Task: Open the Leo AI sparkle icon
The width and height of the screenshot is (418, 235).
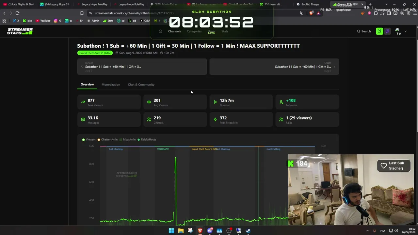Action: [x=402, y=13]
